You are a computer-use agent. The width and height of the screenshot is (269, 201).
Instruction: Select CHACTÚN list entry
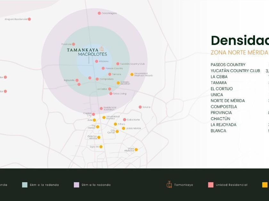[220, 119]
